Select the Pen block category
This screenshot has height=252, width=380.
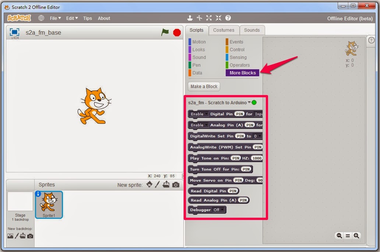(196, 65)
